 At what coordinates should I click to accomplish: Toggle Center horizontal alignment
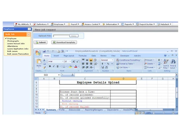pos(87,63)
